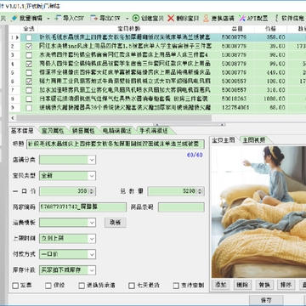The width and height of the screenshot is (306, 306).
Task: Click the price cell 449.00
Action: click(270, 72)
